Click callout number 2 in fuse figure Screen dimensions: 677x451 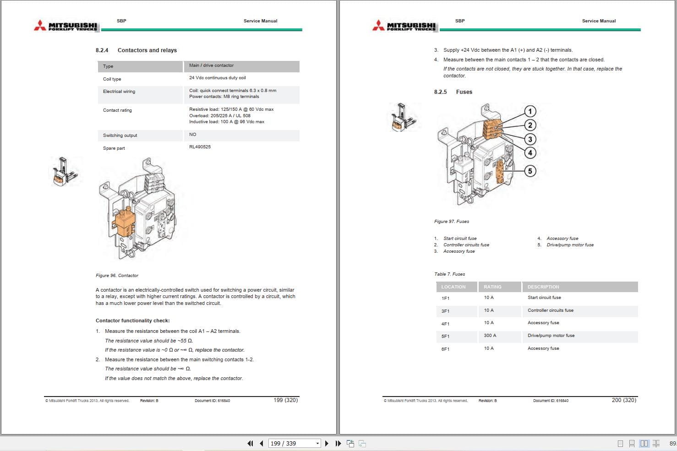pos(530,125)
